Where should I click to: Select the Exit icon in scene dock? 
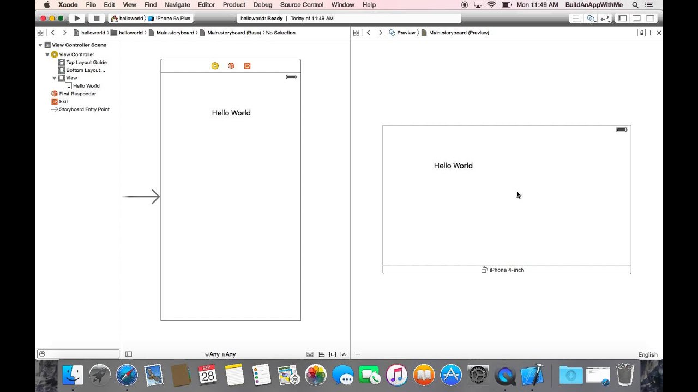click(248, 66)
